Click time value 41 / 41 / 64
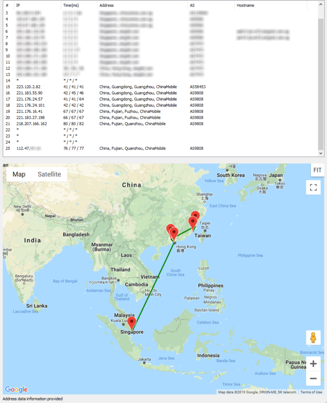Viewport: 327px width, 403px height. 74,99
